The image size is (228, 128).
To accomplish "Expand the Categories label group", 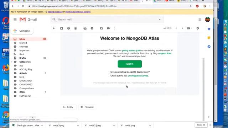I will click(x=12, y=62).
